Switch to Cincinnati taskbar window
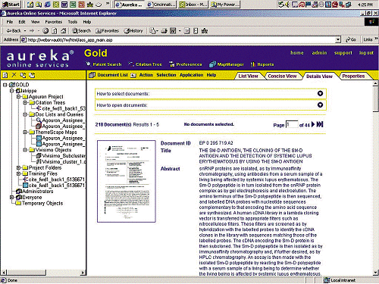 pos(161,5)
